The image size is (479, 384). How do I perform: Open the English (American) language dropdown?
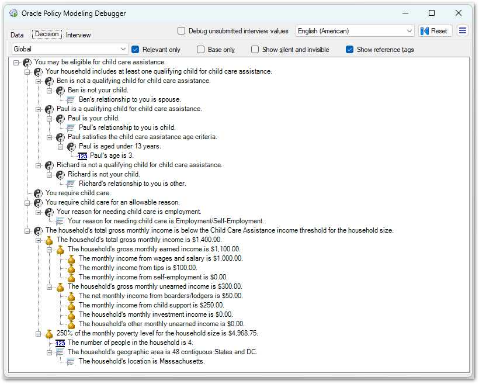click(355, 31)
